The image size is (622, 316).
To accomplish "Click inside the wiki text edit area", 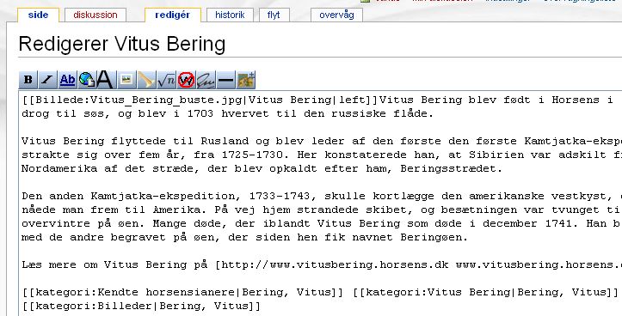I will pos(320,204).
